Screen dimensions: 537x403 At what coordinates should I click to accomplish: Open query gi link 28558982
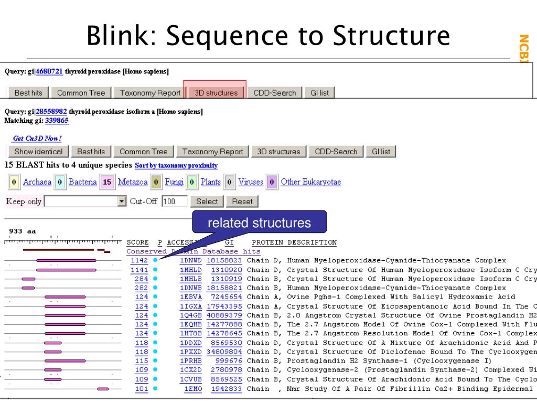tap(51, 111)
